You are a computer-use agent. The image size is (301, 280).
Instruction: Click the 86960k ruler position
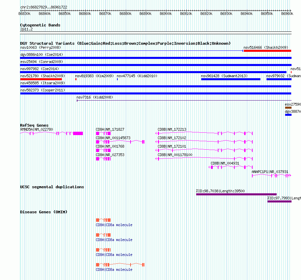coord(287,14)
